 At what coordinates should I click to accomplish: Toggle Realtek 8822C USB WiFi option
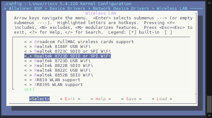(57, 70)
